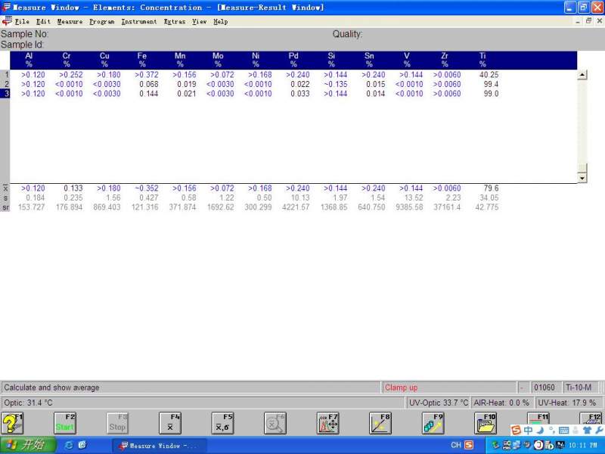The height and width of the screenshot is (454, 605).
Task: Select measurement row number 1
Action: [x=5, y=74]
